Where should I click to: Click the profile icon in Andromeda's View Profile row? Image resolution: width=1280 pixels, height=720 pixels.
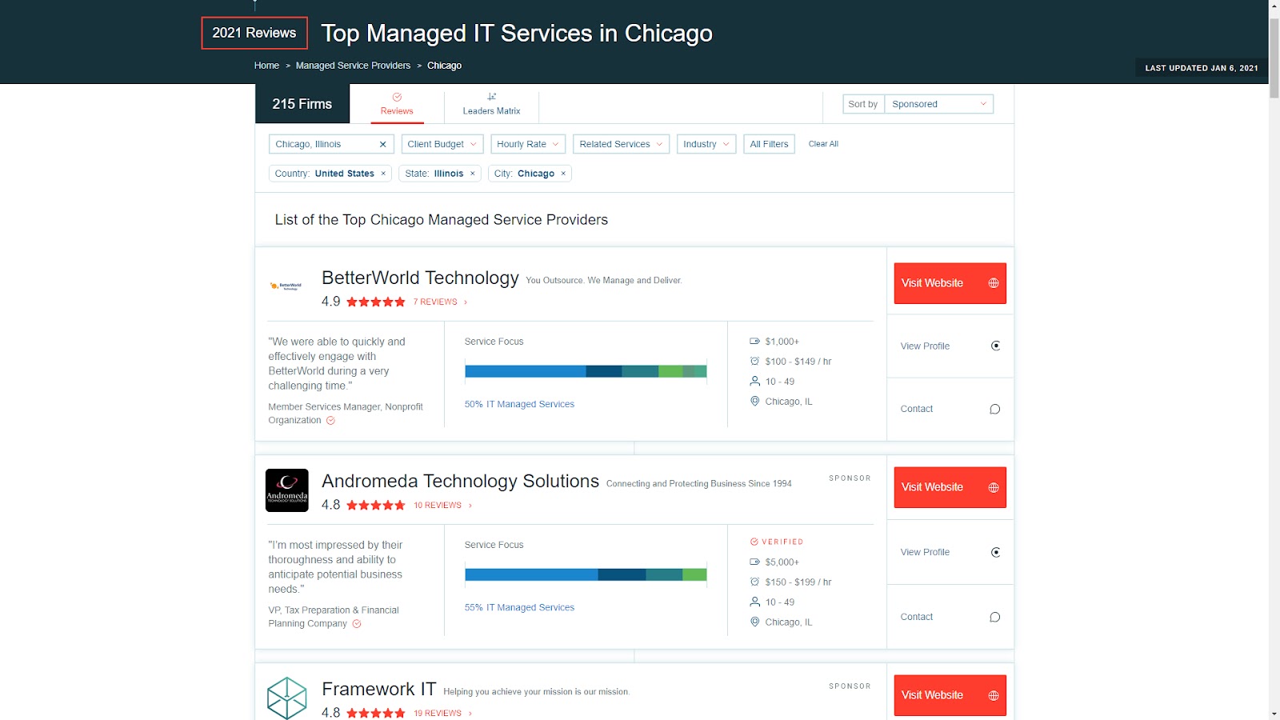[995, 553]
